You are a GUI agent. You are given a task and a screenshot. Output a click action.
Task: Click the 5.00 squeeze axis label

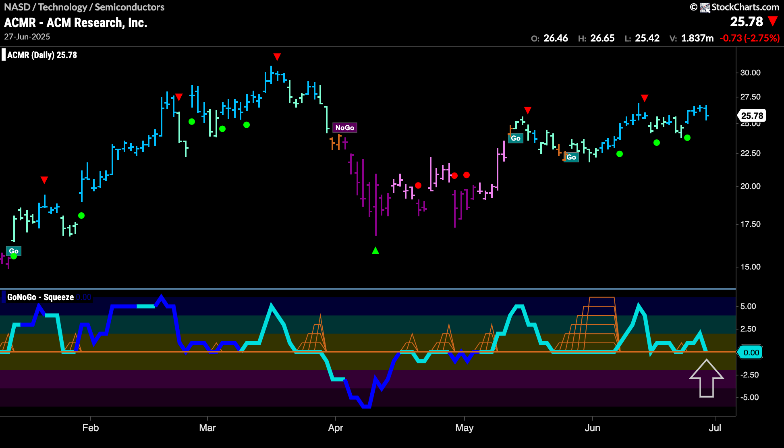[748, 307]
